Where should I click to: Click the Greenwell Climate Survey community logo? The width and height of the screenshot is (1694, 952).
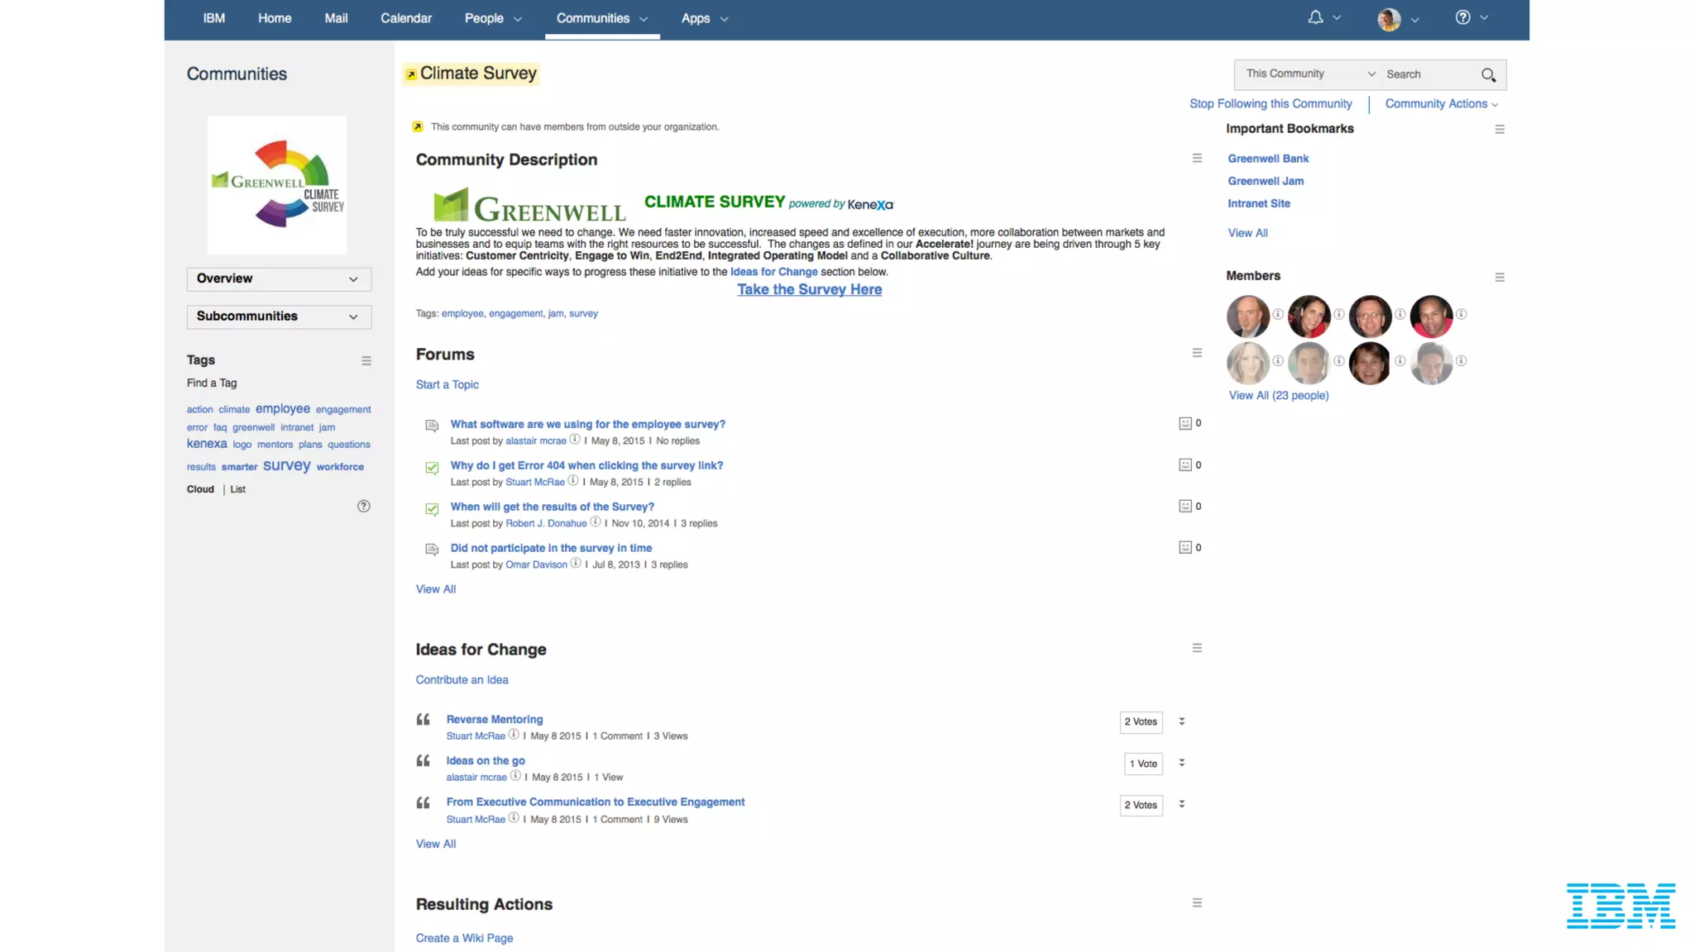(277, 185)
